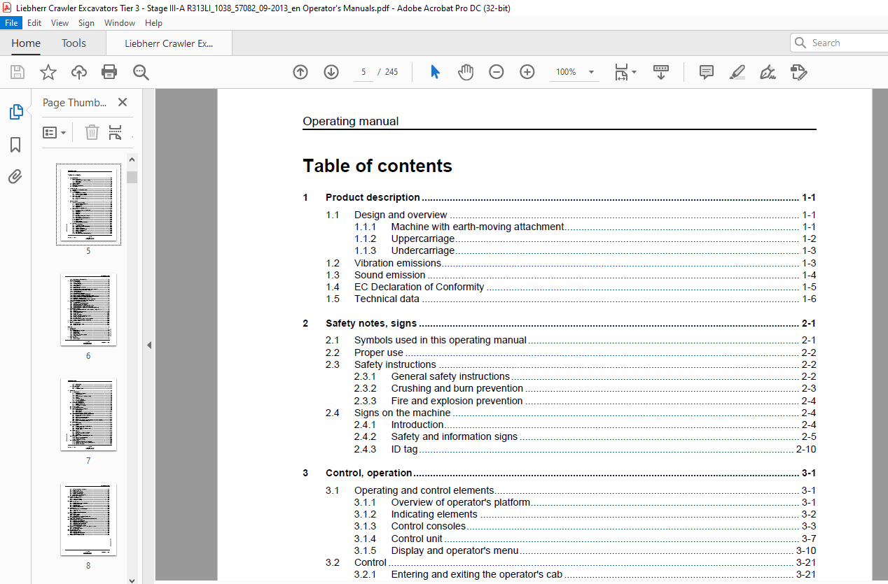Jump to 3.1.3 Control consoles entry
The width and height of the screenshot is (888, 584).
(585, 526)
